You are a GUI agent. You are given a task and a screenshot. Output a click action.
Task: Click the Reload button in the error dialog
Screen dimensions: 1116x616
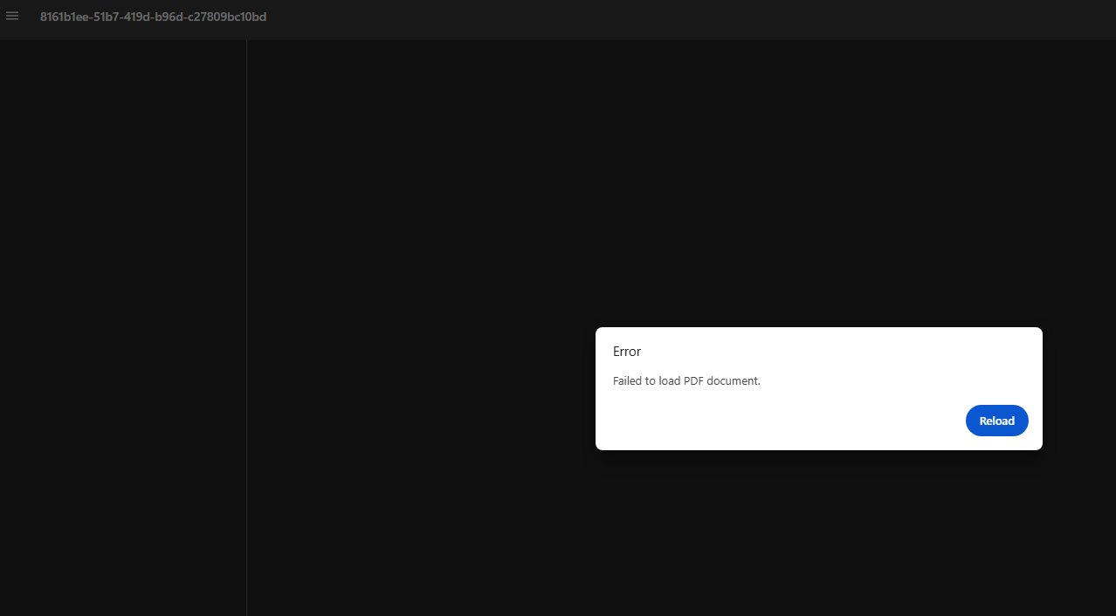tap(996, 421)
